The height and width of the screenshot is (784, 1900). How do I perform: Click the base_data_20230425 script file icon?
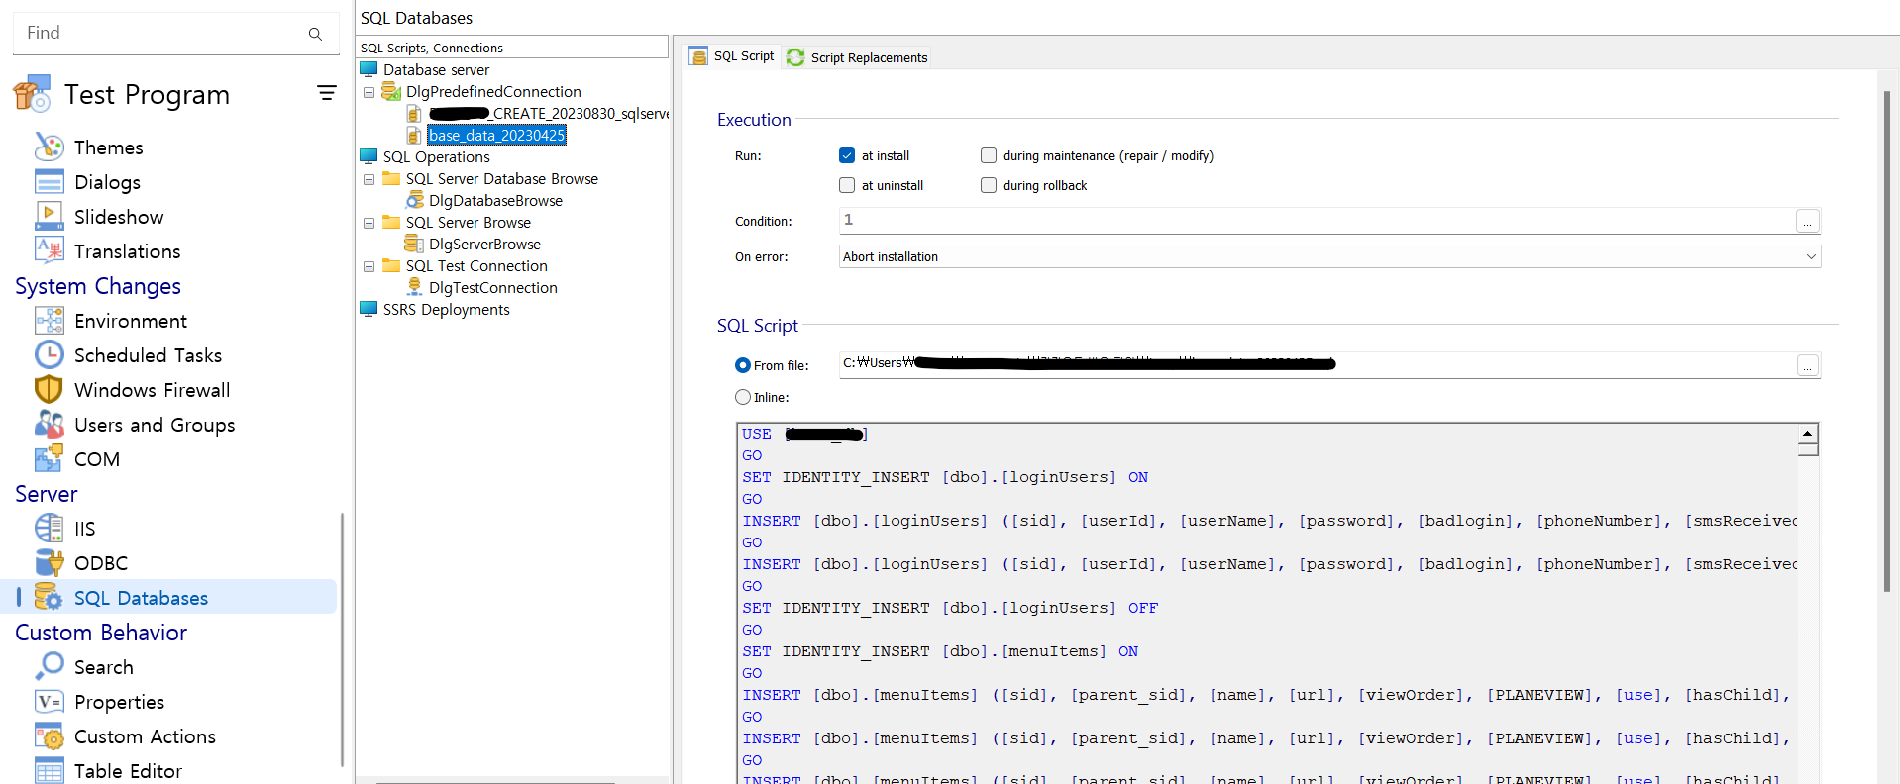(414, 136)
